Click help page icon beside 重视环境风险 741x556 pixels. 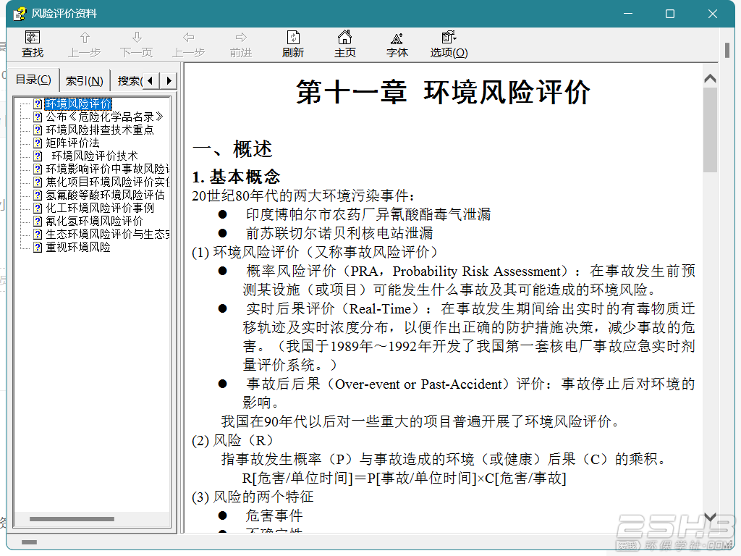point(38,248)
